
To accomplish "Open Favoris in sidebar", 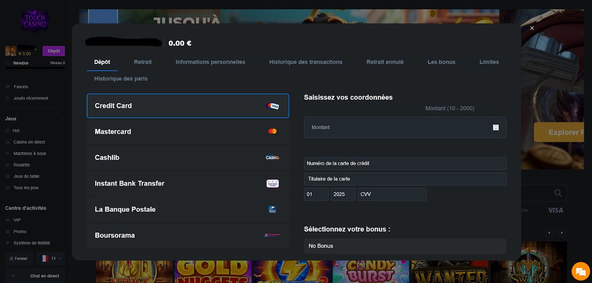I will pos(21,87).
